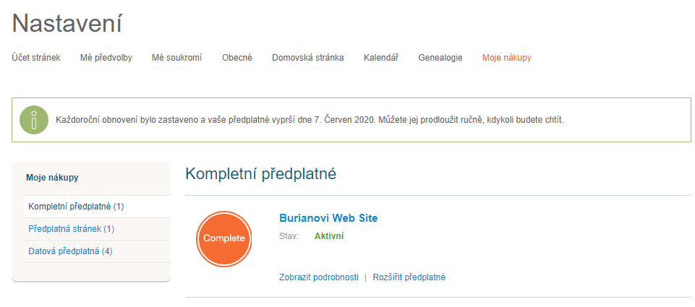
Task: Click Zobrazit podrobnosti link
Action: point(319,277)
